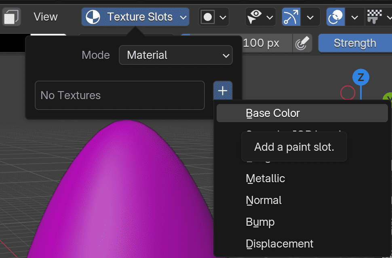Toggle the radius pen pressure icon

click(302, 43)
